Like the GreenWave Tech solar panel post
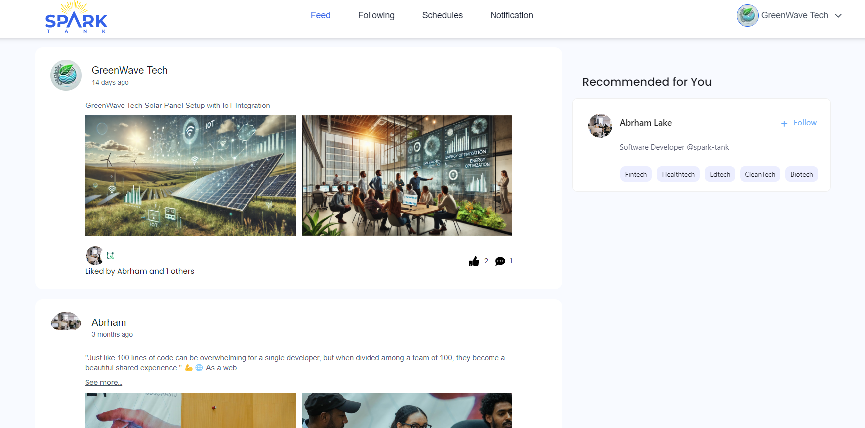This screenshot has height=428, width=865. (474, 261)
